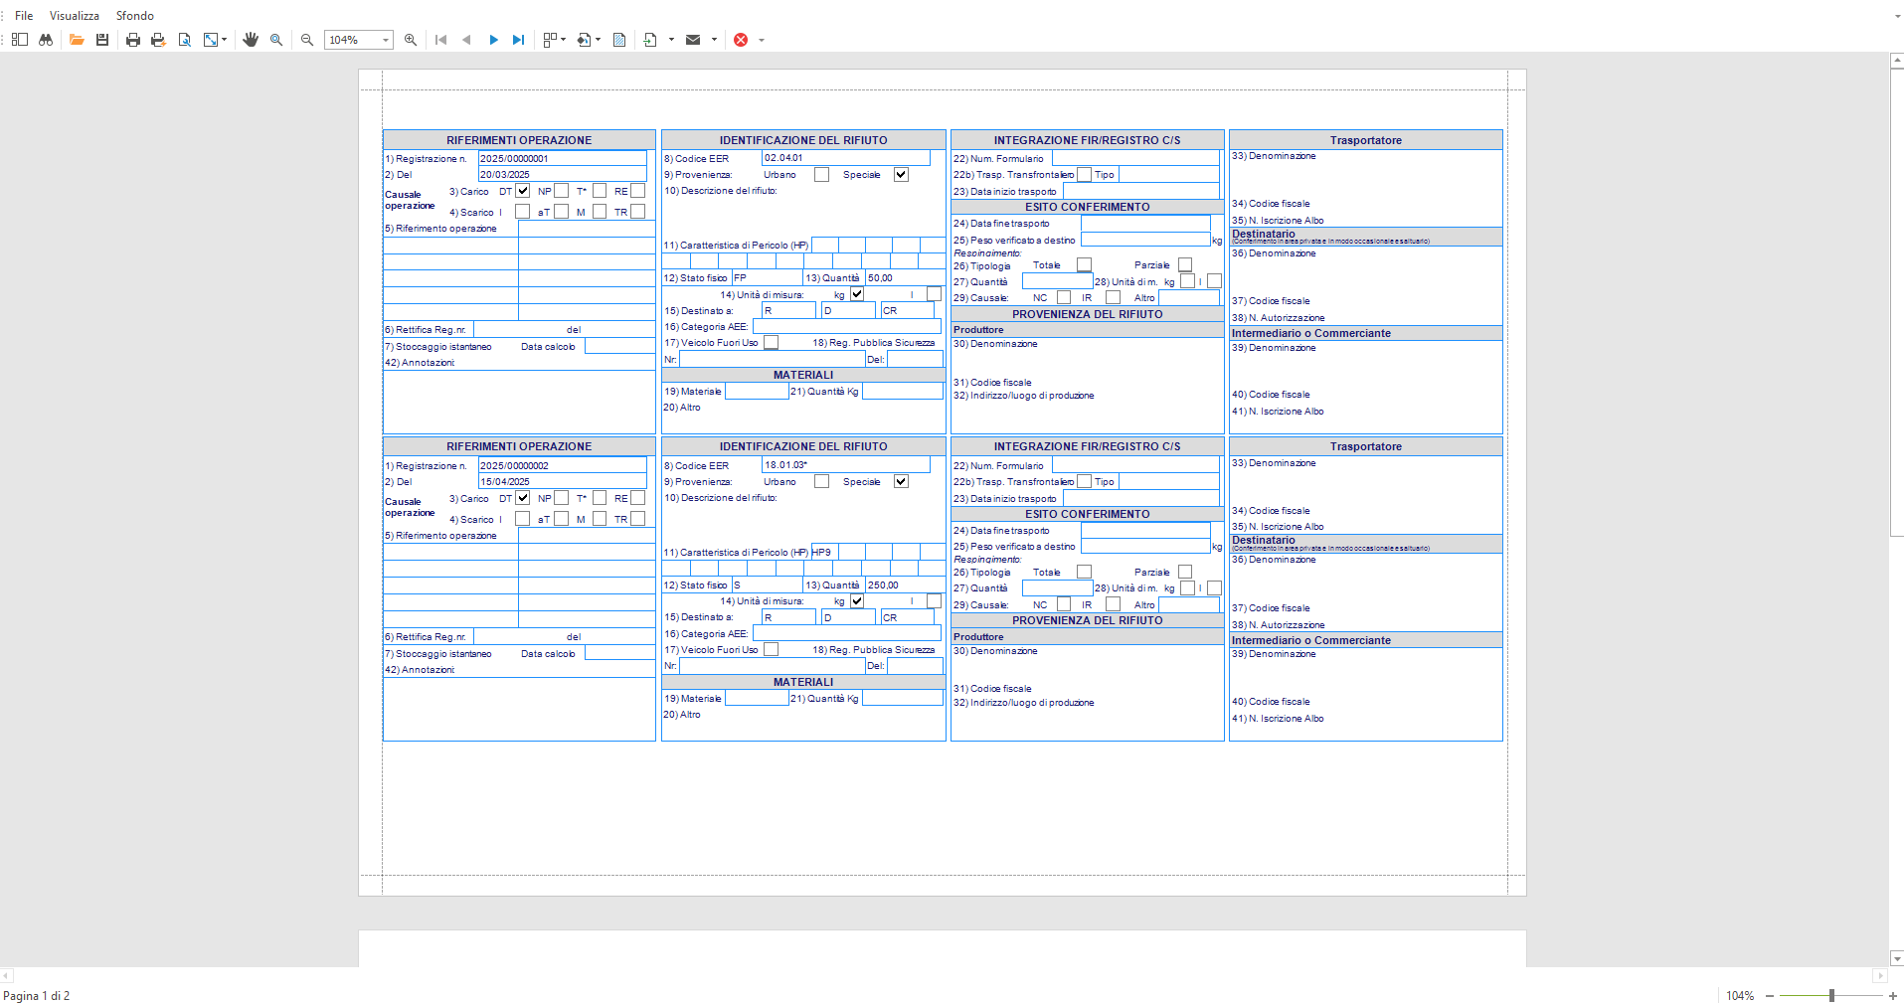Image resolution: width=1904 pixels, height=1003 pixels.
Task: Open the Visualizza menu
Action: click(75, 16)
